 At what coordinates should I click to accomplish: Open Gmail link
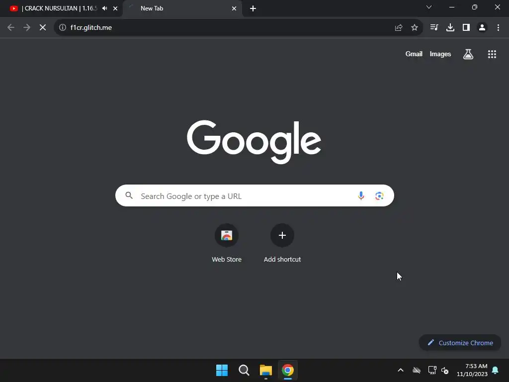pos(414,54)
